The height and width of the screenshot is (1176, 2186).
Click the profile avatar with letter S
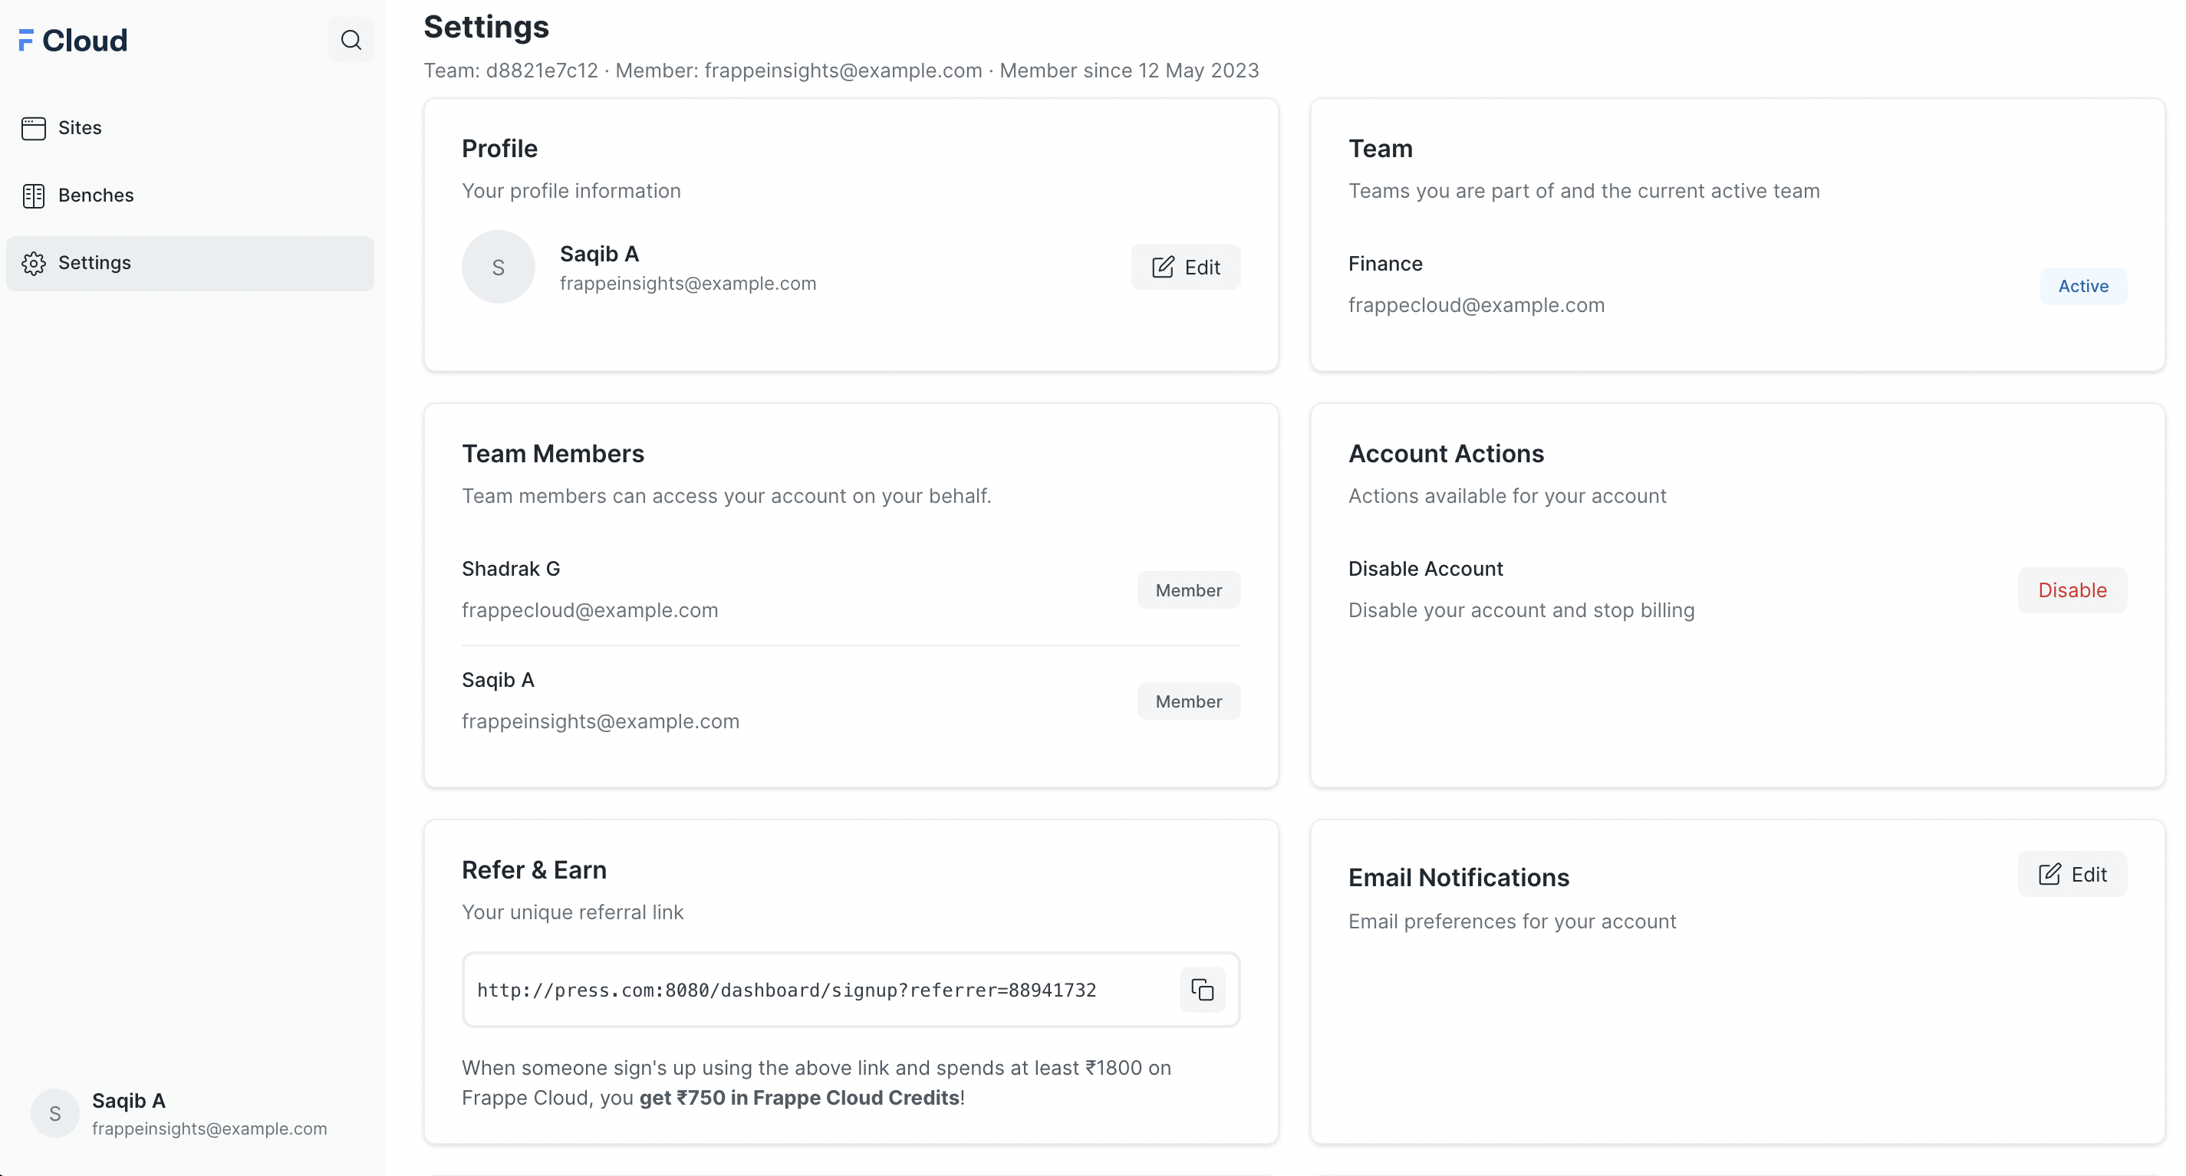point(498,267)
